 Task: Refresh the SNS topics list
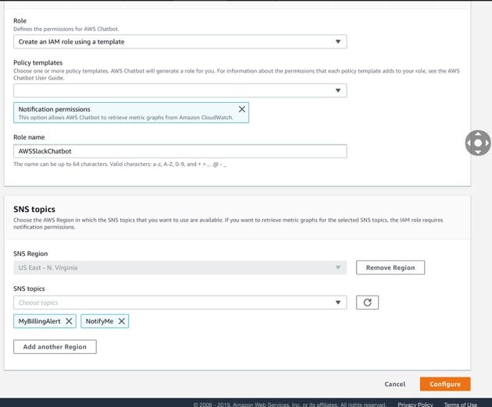(367, 303)
